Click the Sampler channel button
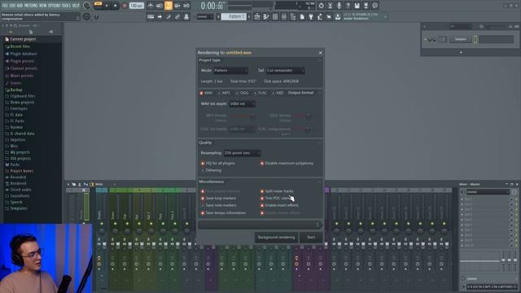The width and height of the screenshot is (521, 293). point(460,39)
